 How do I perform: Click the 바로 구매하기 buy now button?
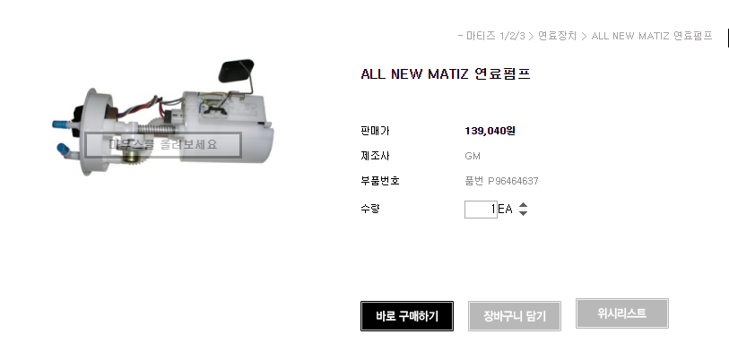pos(407,316)
